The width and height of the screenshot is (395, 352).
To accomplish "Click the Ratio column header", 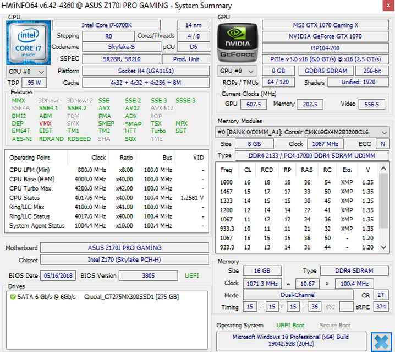I will 123,158.
